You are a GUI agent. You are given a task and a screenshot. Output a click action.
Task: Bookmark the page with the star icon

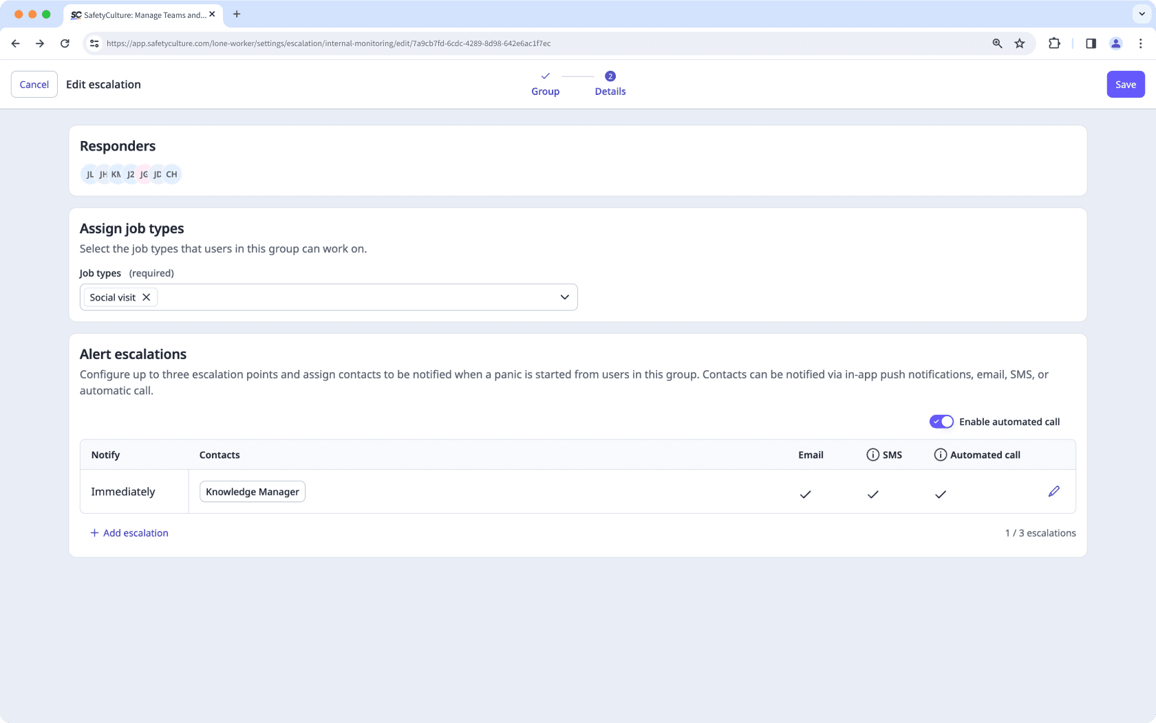tap(1019, 43)
